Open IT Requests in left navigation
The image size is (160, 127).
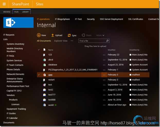pyautogui.click(x=9, y=35)
